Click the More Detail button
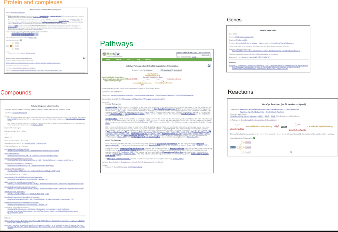This screenshot has width=338, height=232. [x=167, y=70]
